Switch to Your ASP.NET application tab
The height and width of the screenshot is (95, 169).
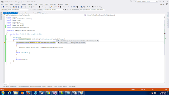tap(41, 13)
